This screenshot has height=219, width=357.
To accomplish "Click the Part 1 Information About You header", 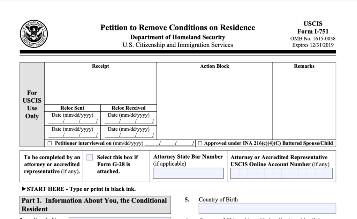I will click(95, 205).
